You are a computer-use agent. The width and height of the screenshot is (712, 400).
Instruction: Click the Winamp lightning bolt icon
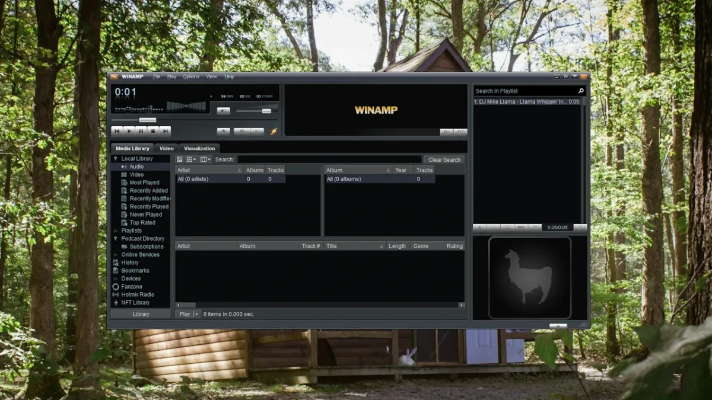274,131
